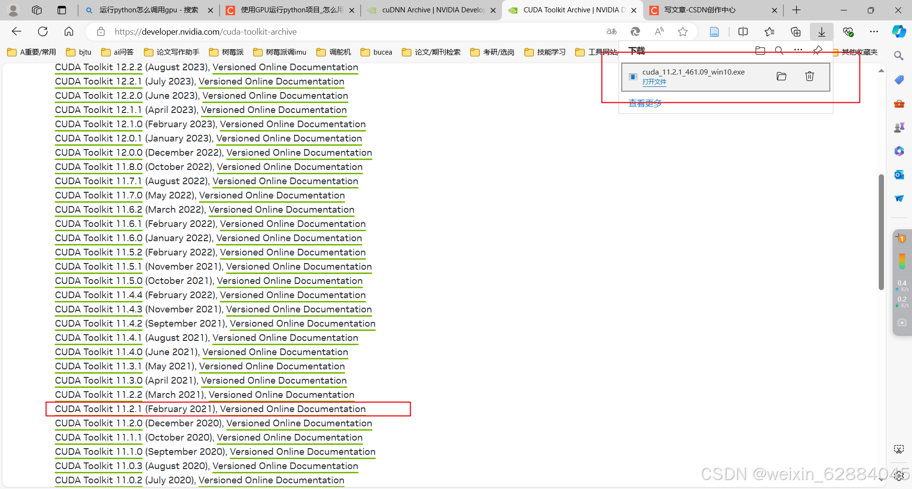Open Versioned Online Documentation for 11.8.0
Image resolution: width=912 pixels, height=489 pixels.
click(290, 167)
